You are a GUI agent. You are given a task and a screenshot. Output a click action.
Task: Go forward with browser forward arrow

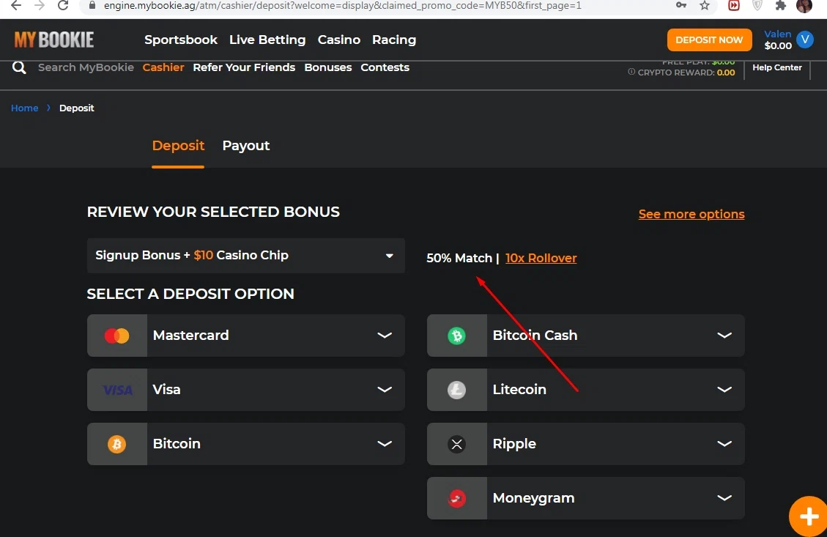click(40, 6)
